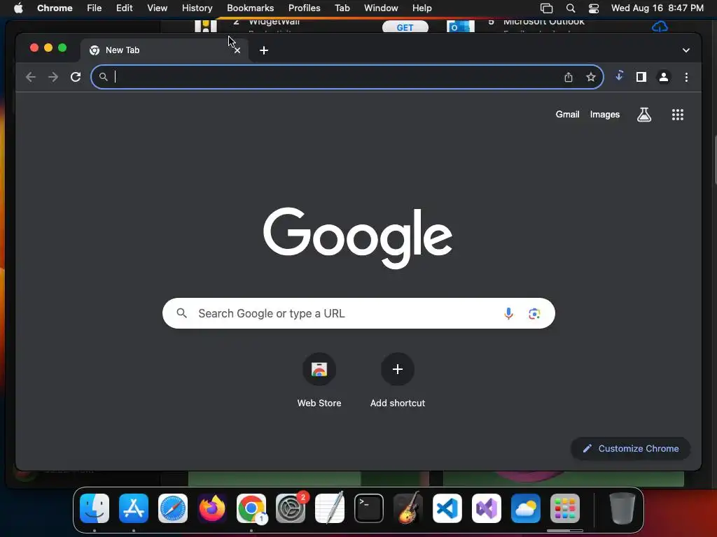Launch Safari from the Dock
The image size is (717, 537).
coord(173,508)
